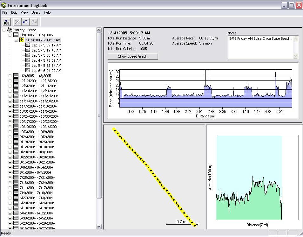This screenshot has width=303, height=237.
Task: Expand the 10/3/2004 - 10/9/2004 week
Action: coord(10,132)
